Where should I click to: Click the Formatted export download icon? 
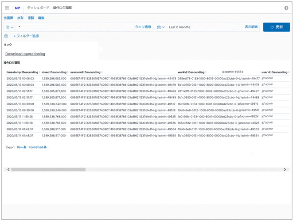click(x=45, y=147)
